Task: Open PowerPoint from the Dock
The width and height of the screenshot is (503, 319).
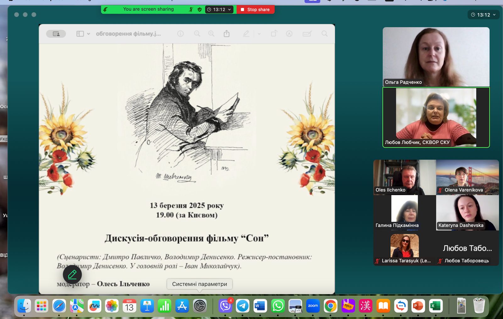Action: click(x=418, y=306)
